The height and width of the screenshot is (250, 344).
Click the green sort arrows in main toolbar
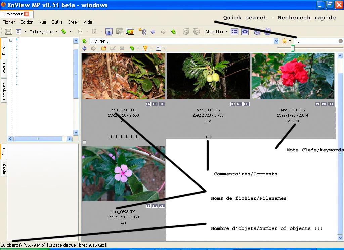pyautogui.click(x=63, y=31)
